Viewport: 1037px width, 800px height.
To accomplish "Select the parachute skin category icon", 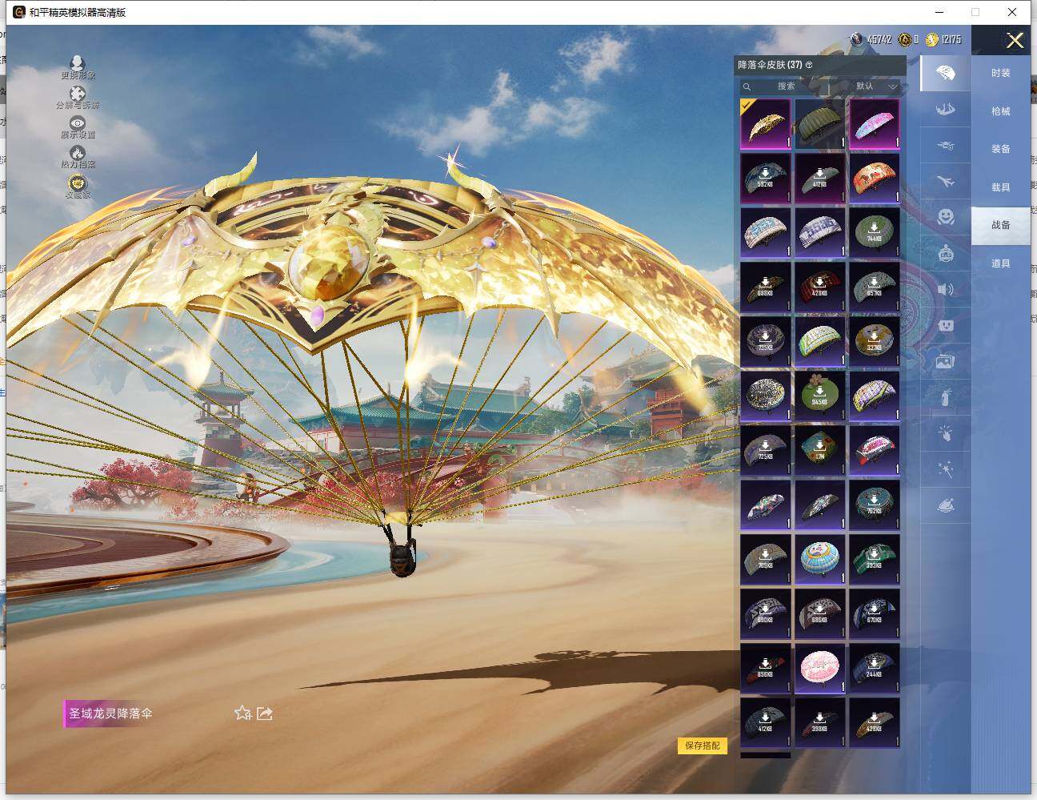I will (945, 73).
